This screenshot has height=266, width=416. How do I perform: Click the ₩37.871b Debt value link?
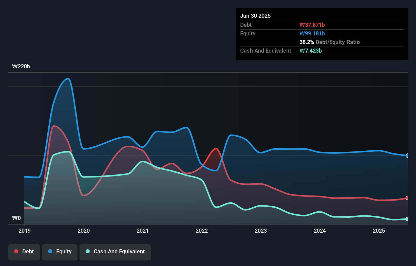(313, 25)
